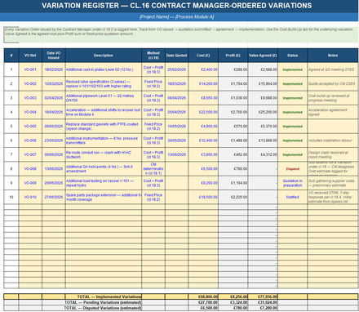359x312 pixels.
Task: Click cell VO-003
Action: coord(30,98)
